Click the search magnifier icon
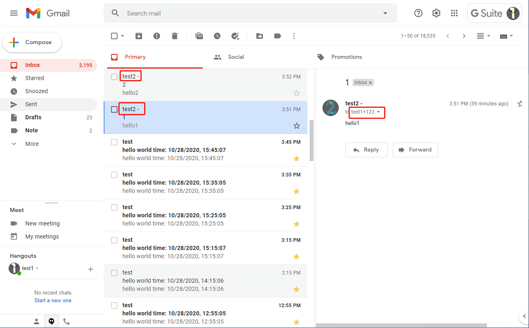Viewport: 529px width, 328px height. pyautogui.click(x=116, y=13)
